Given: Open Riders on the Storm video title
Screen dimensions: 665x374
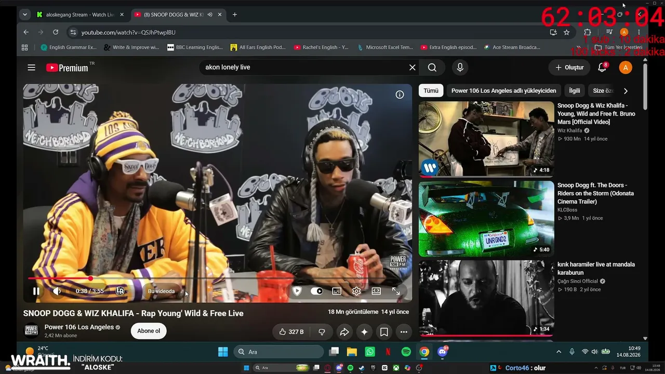Looking at the screenshot, I should 595,193.
